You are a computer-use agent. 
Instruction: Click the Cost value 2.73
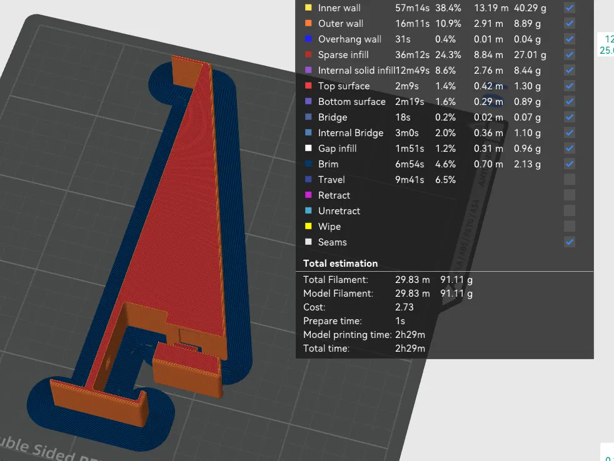404,307
